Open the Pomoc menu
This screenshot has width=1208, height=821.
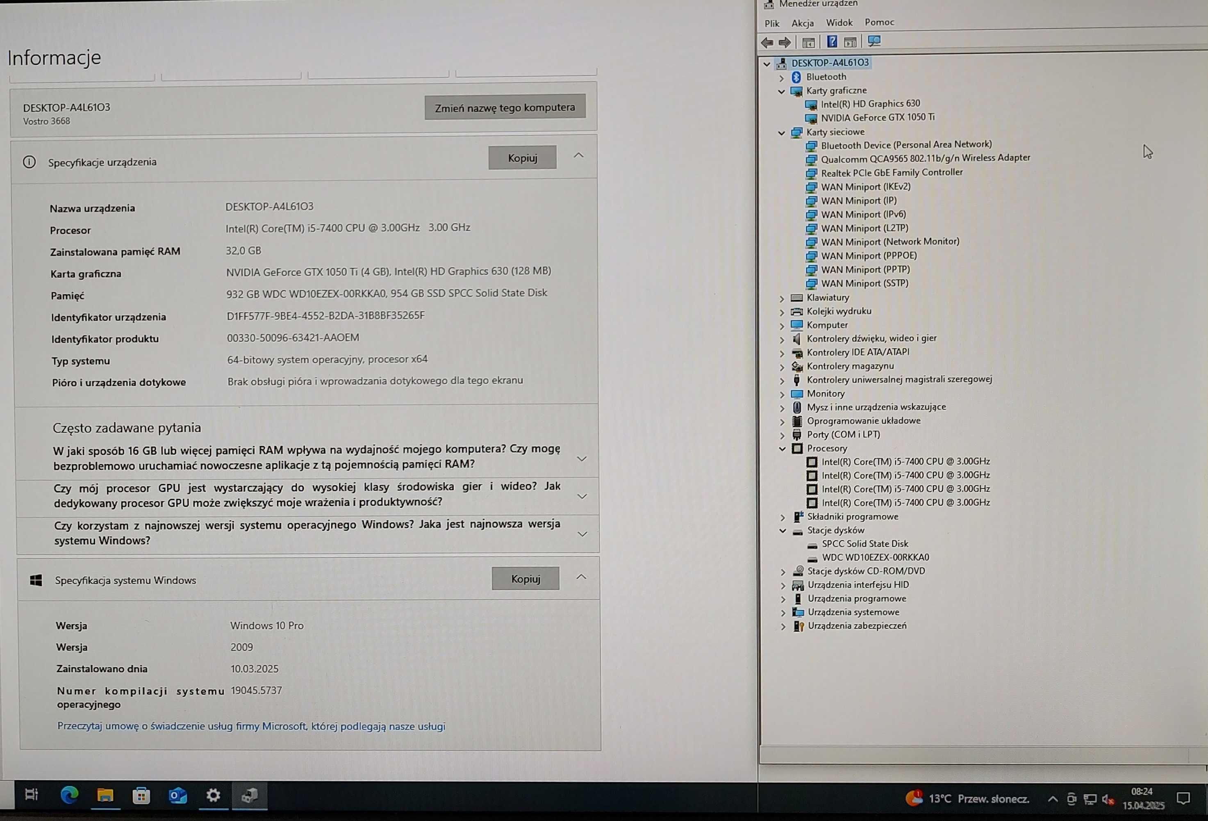pos(880,22)
